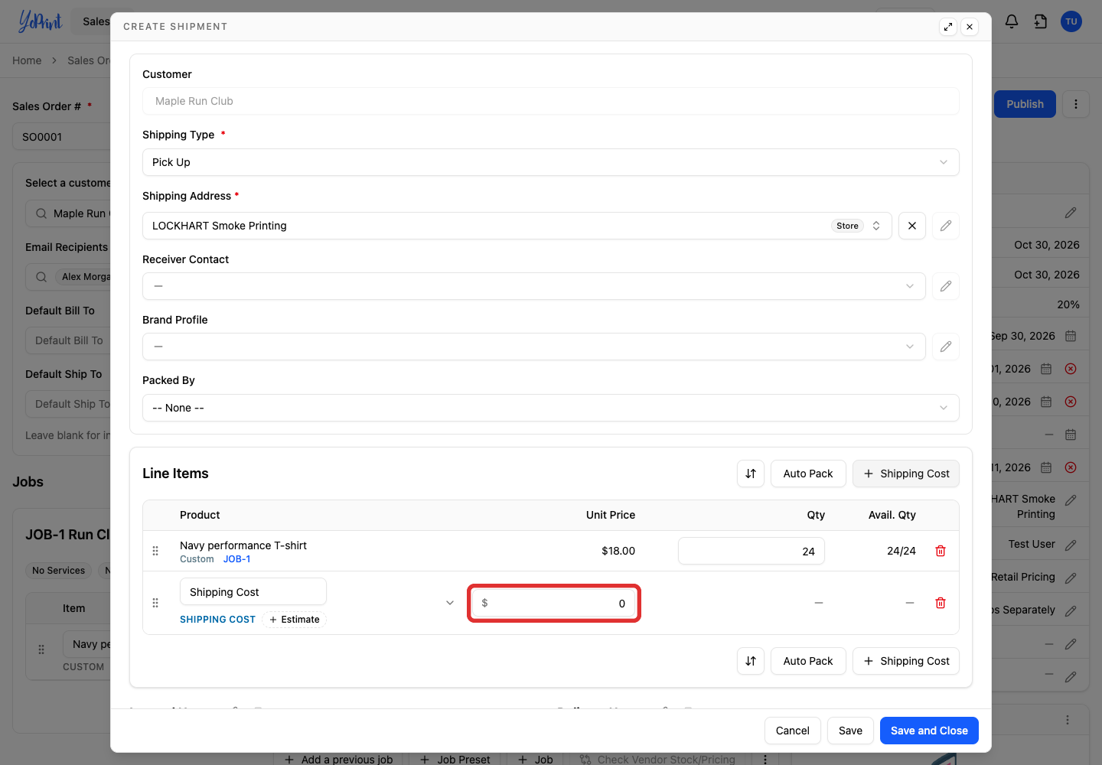Viewport: 1102px width, 765px height.
Task: Edit the Receiver Contact with pencil icon
Action: (x=946, y=286)
